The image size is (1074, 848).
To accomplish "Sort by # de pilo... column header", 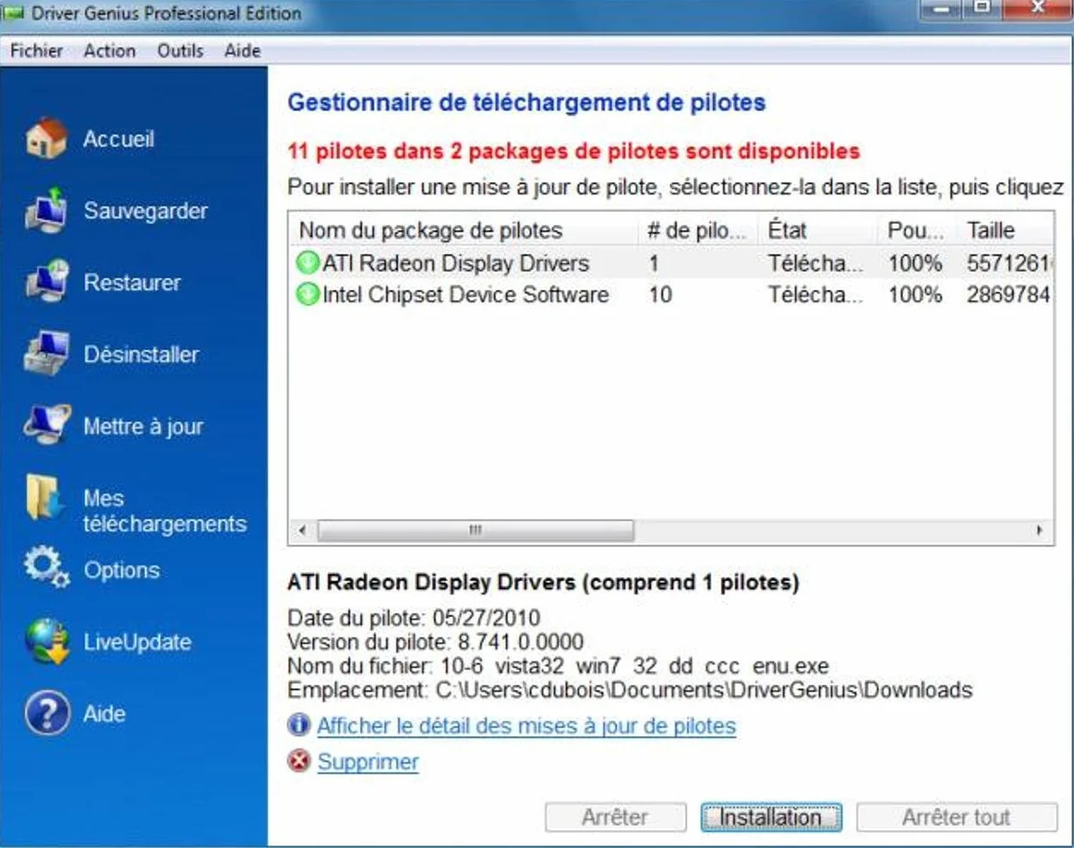I will coord(697,230).
